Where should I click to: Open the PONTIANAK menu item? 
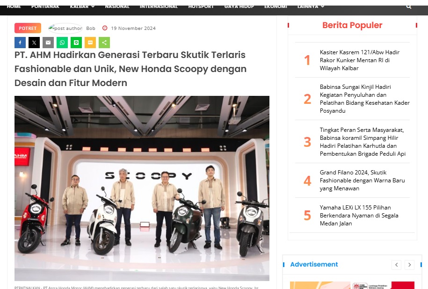45,6
